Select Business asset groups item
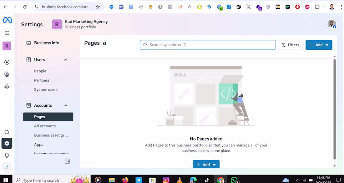The width and height of the screenshot is (344, 183). pos(51,135)
